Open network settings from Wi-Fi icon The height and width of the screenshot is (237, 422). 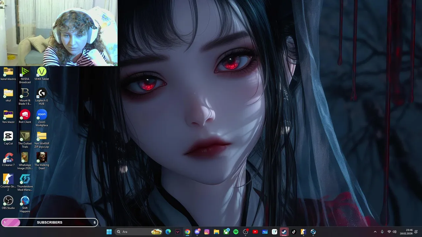tap(389, 232)
